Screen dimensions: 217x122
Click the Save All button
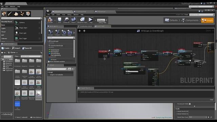click(27, 48)
